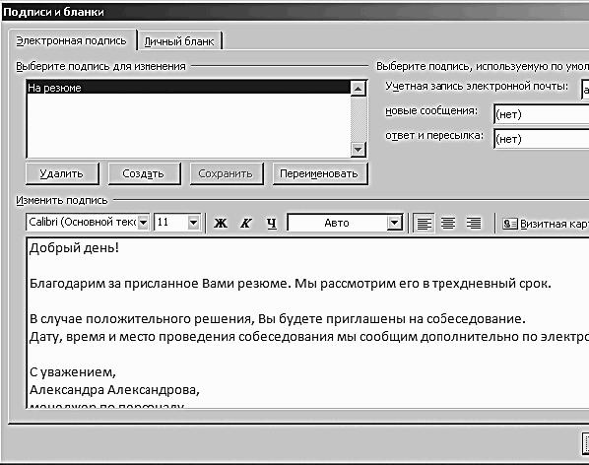Align signature text to the right
This screenshot has width=589, height=465.
(474, 223)
